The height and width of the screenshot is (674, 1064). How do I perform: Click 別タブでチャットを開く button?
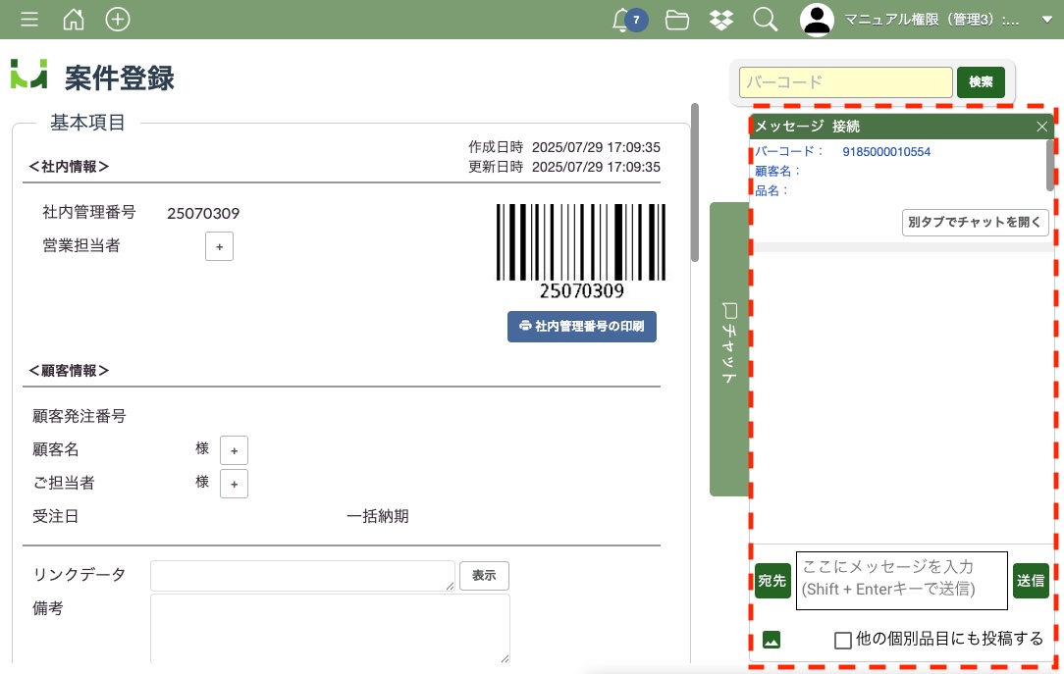coord(976,223)
